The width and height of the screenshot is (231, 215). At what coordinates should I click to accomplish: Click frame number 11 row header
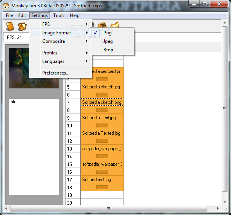coord(73,133)
